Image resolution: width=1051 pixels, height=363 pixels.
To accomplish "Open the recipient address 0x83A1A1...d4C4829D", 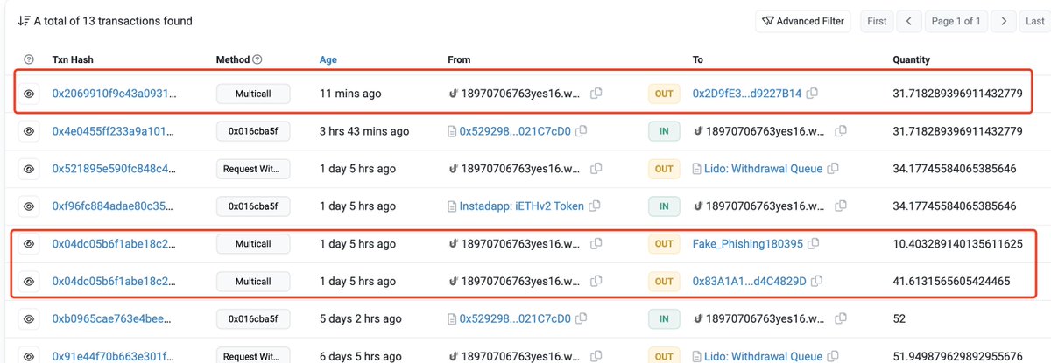I will pyautogui.click(x=748, y=282).
